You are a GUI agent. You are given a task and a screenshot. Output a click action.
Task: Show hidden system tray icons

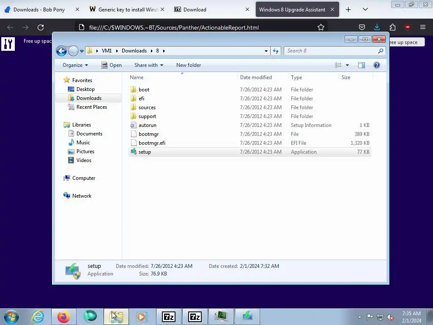click(x=359, y=317)
